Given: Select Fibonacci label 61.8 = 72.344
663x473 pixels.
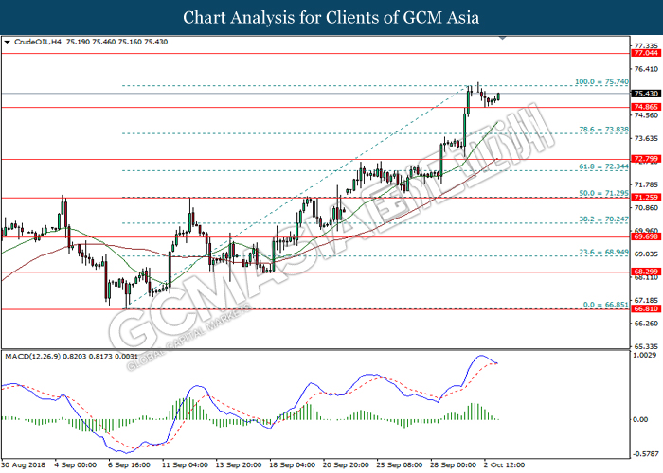Looking at the screenshot, I should click(603, 166).
